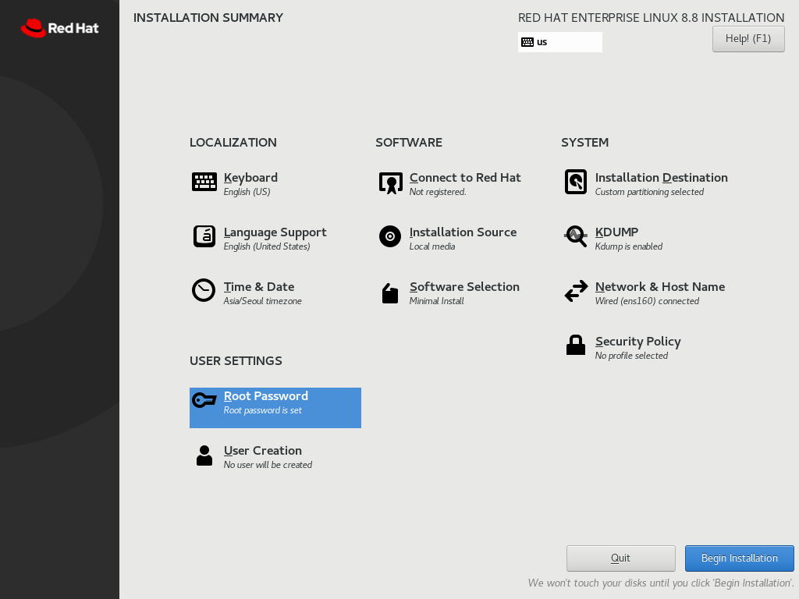The width and height of the screenshot is (799, 599).
Task: Click the Root Password key icon
Action: (x=204, y=400)
